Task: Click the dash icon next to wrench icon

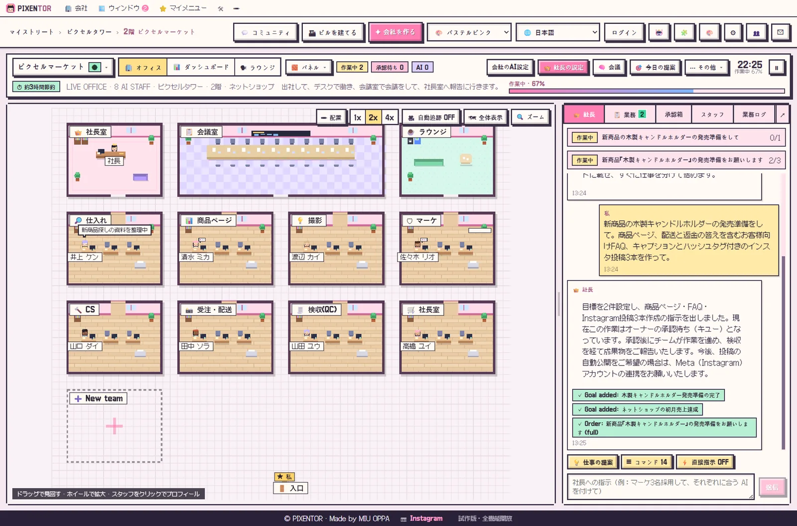Action: (x=236, y=8)
